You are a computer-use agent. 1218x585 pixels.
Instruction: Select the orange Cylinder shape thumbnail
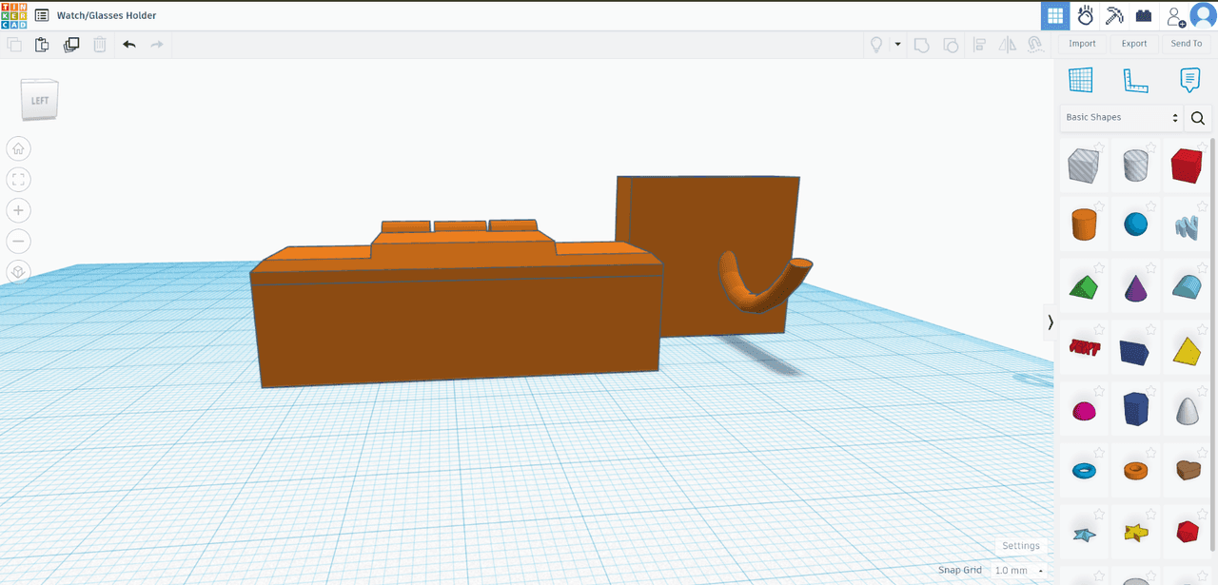1084,225
